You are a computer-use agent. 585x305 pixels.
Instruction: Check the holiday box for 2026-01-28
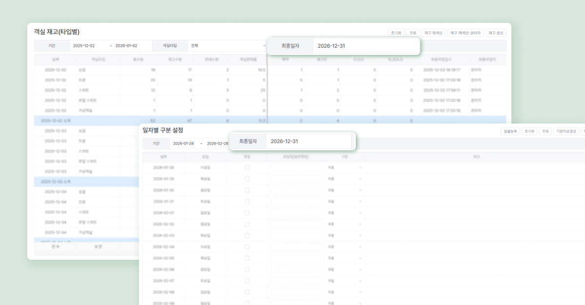point(247,167)
